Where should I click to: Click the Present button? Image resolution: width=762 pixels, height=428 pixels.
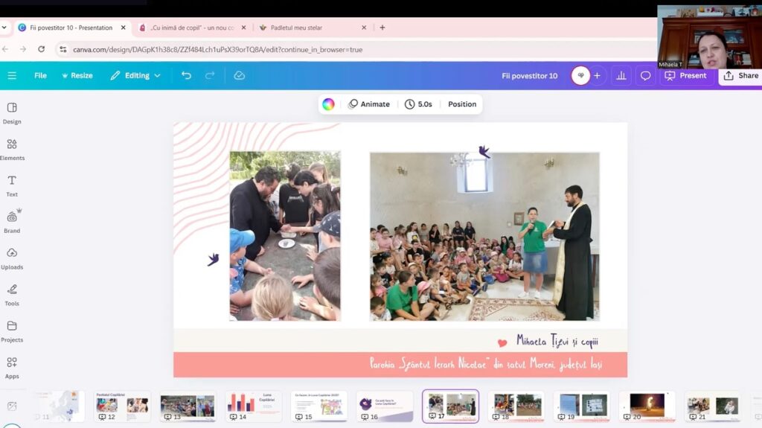point(685,75)
